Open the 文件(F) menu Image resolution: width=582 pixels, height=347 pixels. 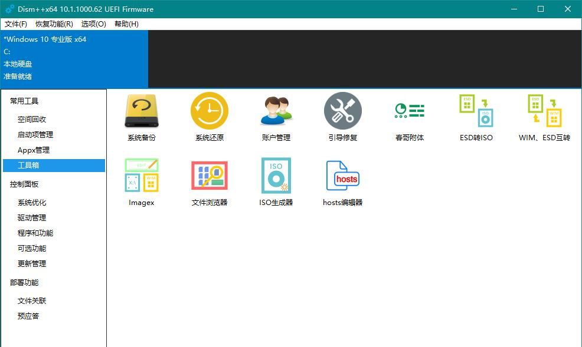[15, 24]
